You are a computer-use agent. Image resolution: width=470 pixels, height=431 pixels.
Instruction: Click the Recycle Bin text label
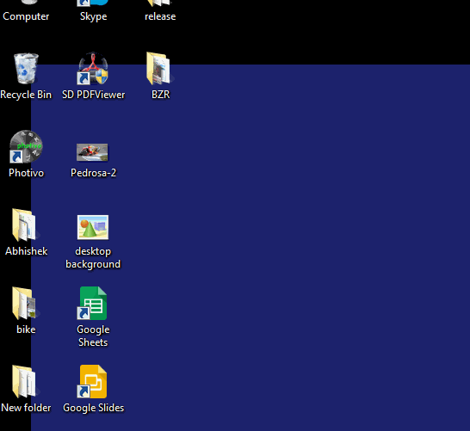(26, 95)
